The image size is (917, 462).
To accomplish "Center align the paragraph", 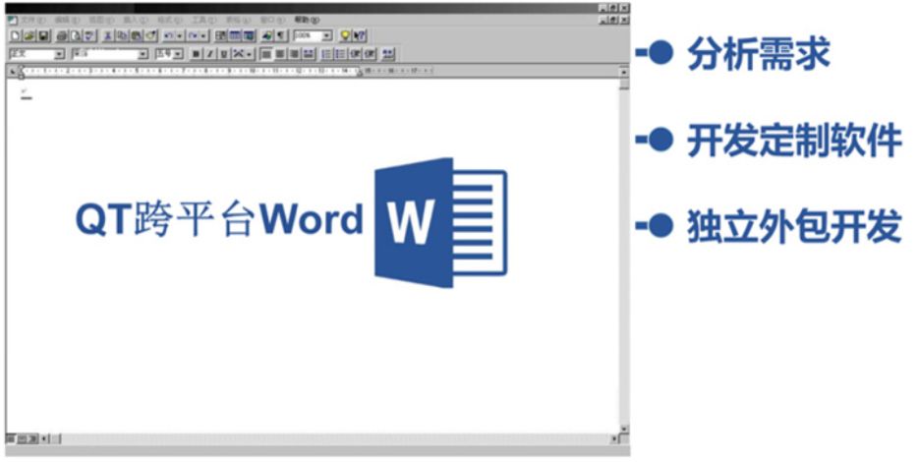I will pyautogui.click(x=280, y=53).
